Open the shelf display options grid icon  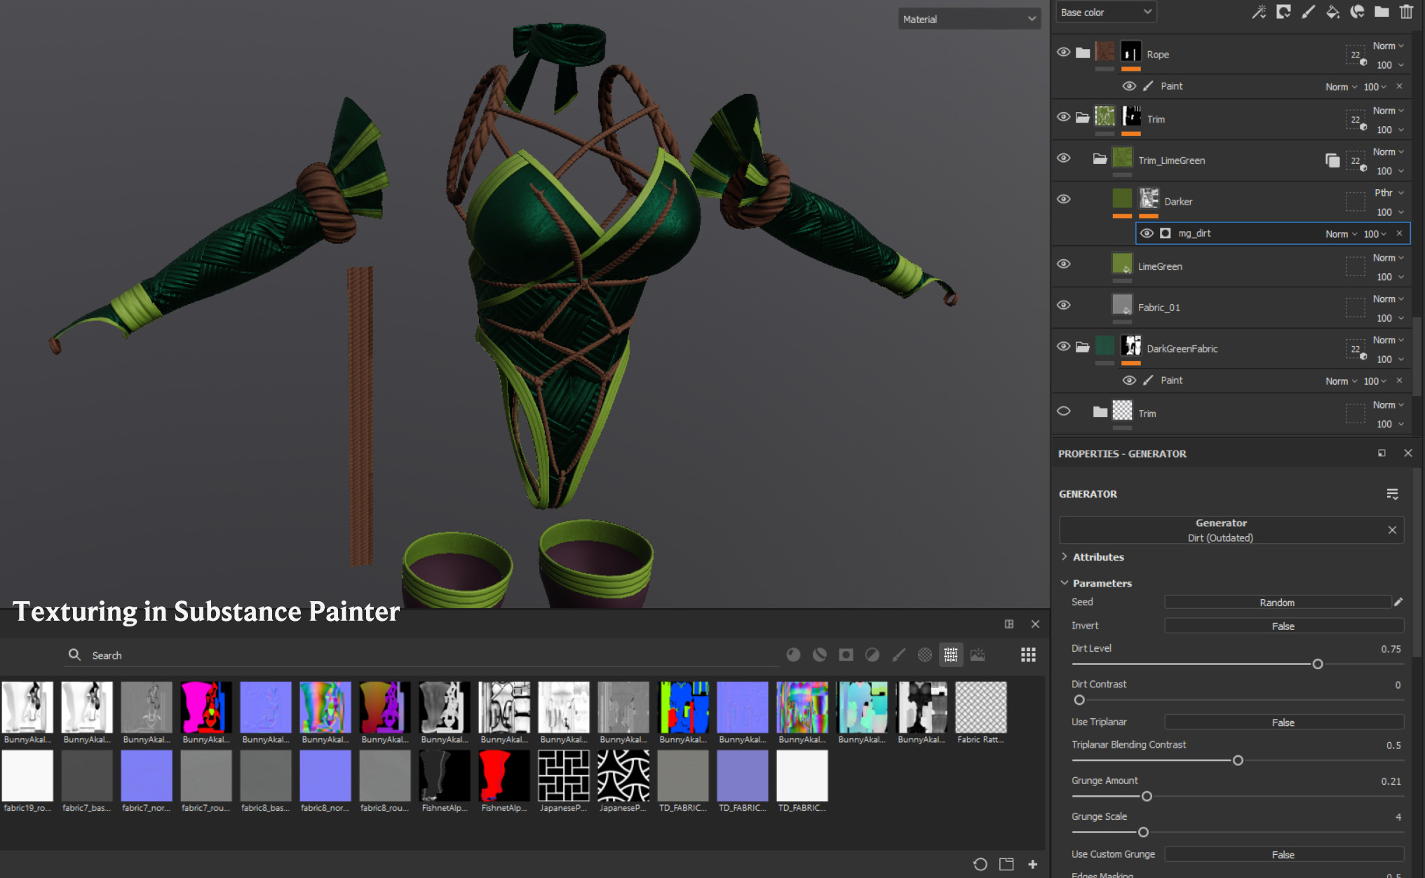click(x=1027, y=654)
